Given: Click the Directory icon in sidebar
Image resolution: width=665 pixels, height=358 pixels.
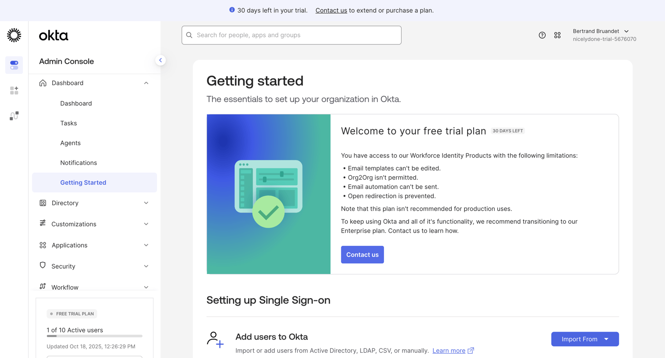Looking at the screenshot, I should pyautogui.click(x=43, y=203).
